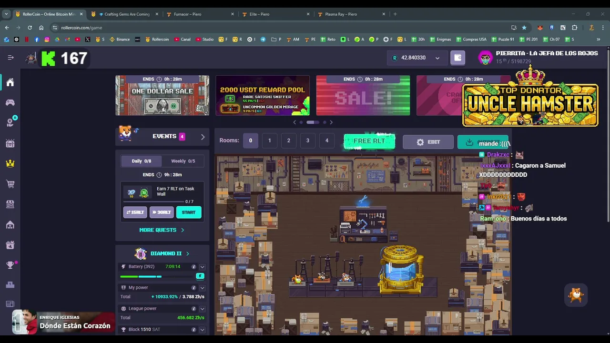610x343 pixels.
Task: Reload the page in browser
Action: [x=30, y=28]
